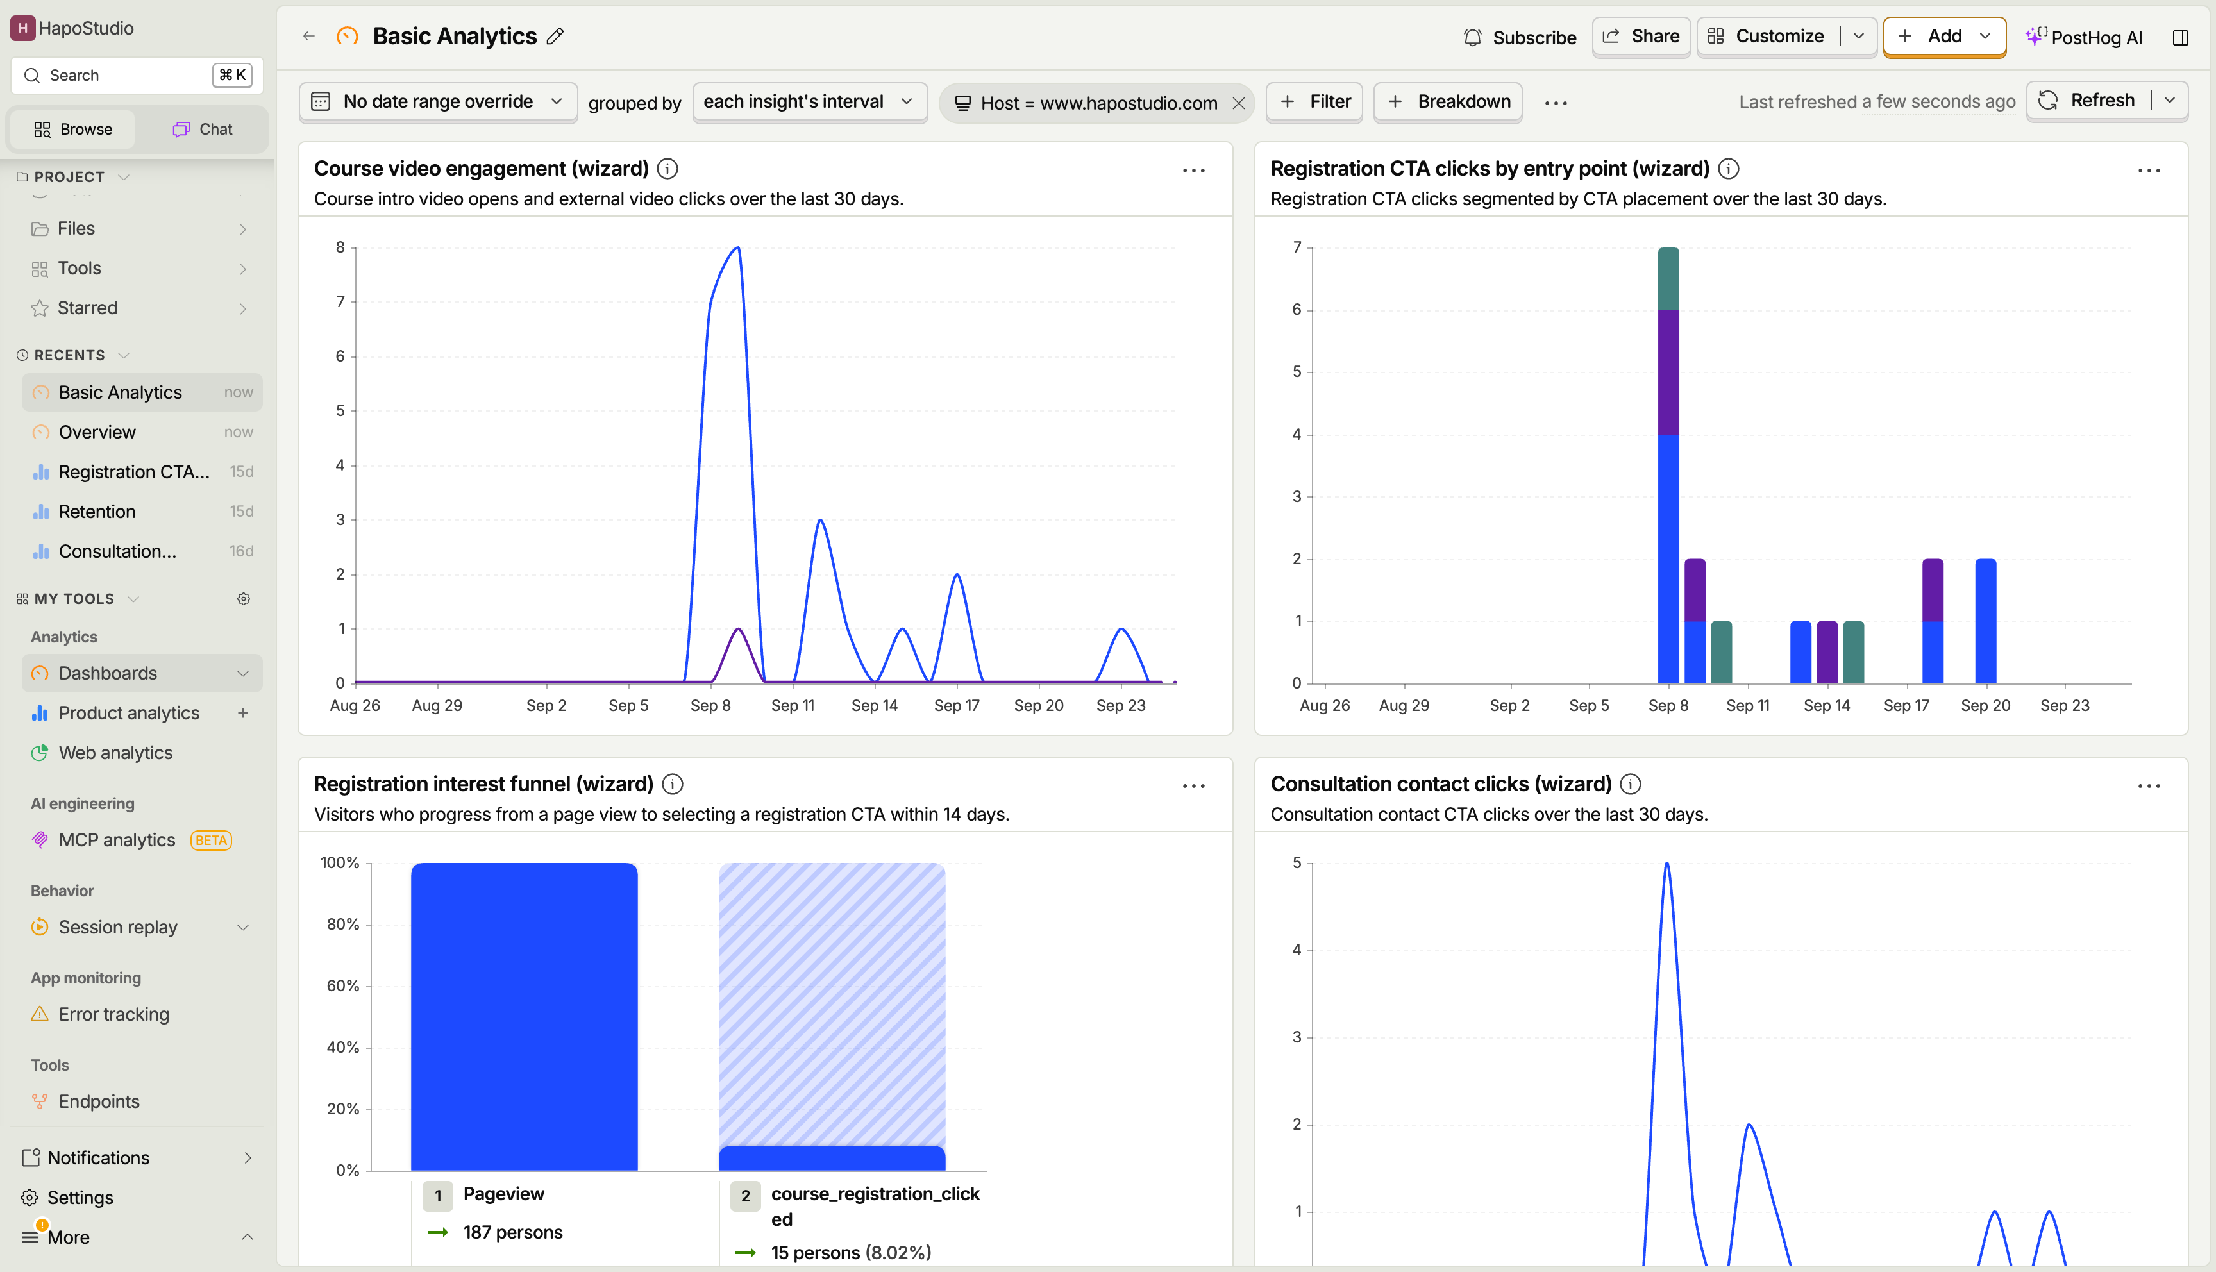Click the Refresh button
The image size is (2216, 1272).
click(x=2088, y=101)
